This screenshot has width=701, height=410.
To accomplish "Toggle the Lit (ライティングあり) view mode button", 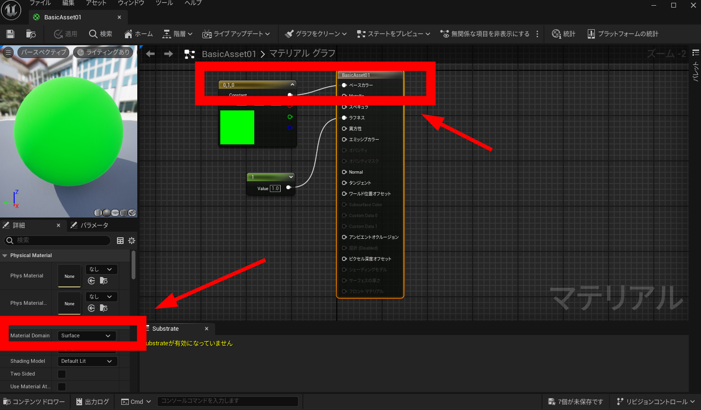I will point(103,52).
